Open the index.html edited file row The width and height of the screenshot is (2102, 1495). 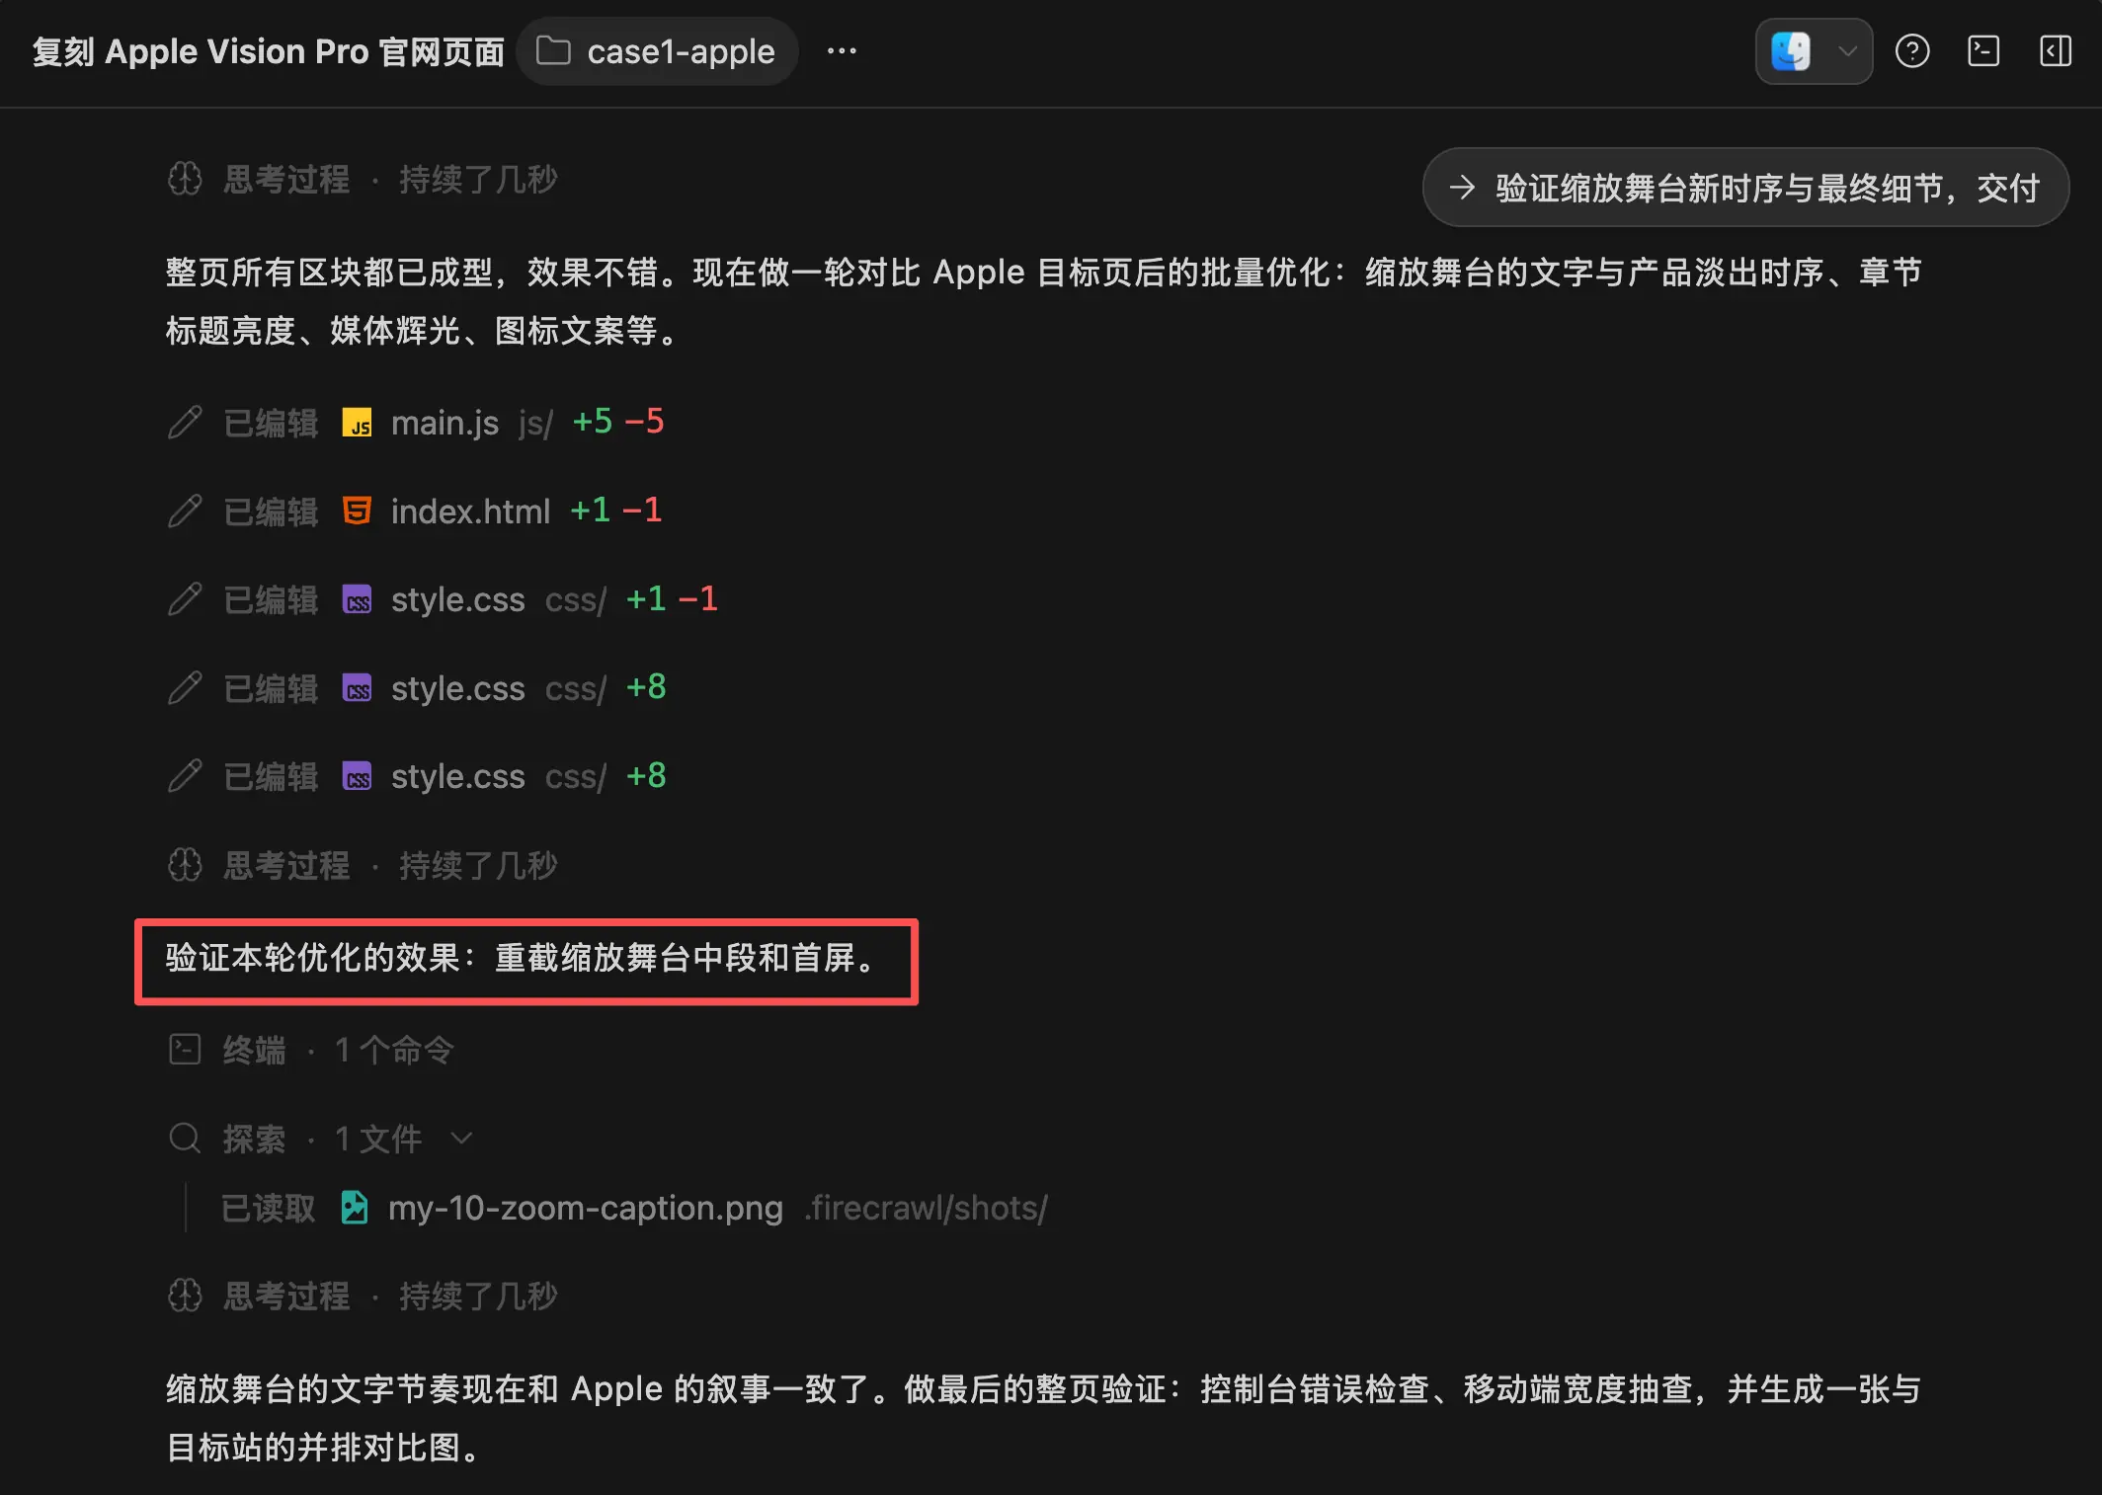click(x=415, y=511)
